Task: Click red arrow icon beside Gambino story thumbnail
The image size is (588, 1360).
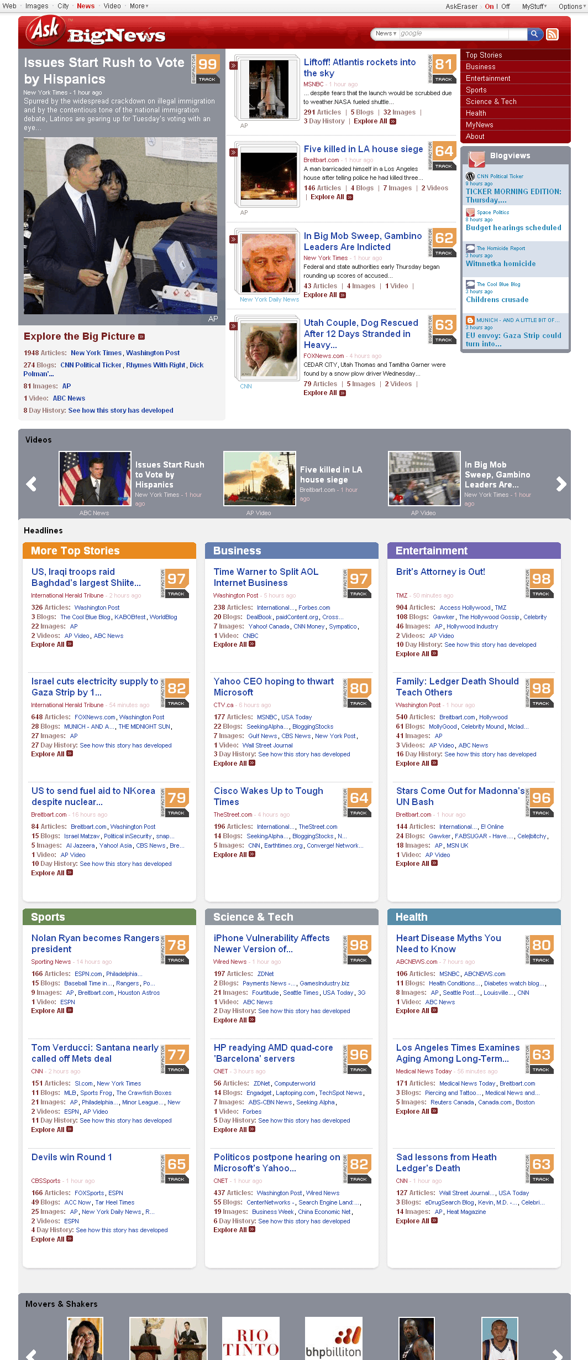Action: [x=234, y=239]
